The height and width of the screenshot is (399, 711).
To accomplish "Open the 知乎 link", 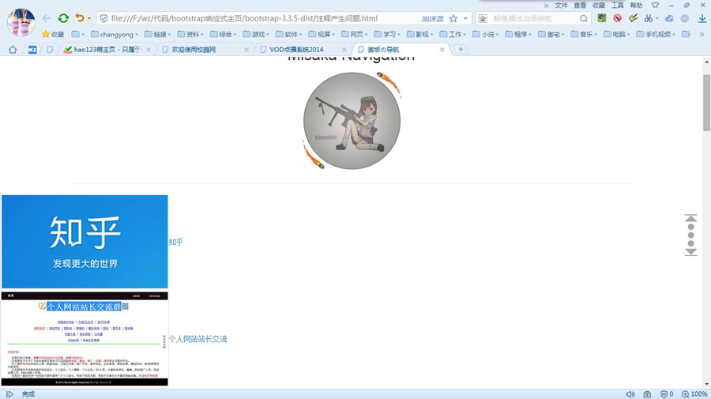I will (x=175, y=242).
